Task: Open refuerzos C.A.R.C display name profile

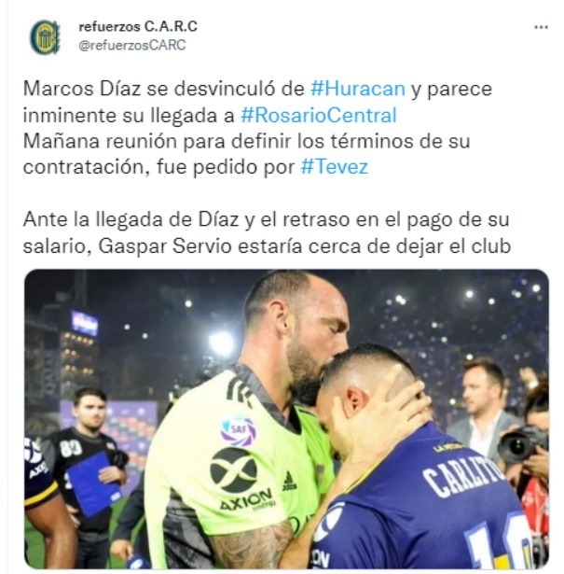Action: pyautogui.click(x=138, y=26)
